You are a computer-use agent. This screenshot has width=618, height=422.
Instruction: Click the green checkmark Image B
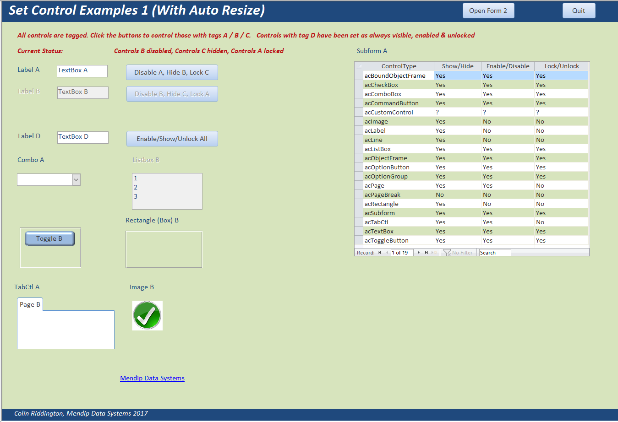(147, 315)
